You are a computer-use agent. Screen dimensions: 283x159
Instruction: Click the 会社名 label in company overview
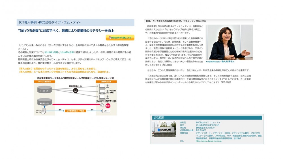183,123
